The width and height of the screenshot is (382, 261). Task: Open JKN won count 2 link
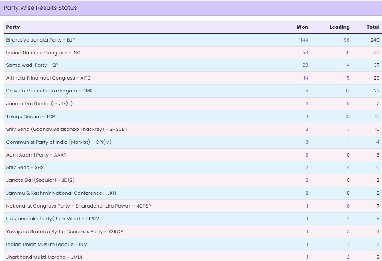[x=307, y=193]
